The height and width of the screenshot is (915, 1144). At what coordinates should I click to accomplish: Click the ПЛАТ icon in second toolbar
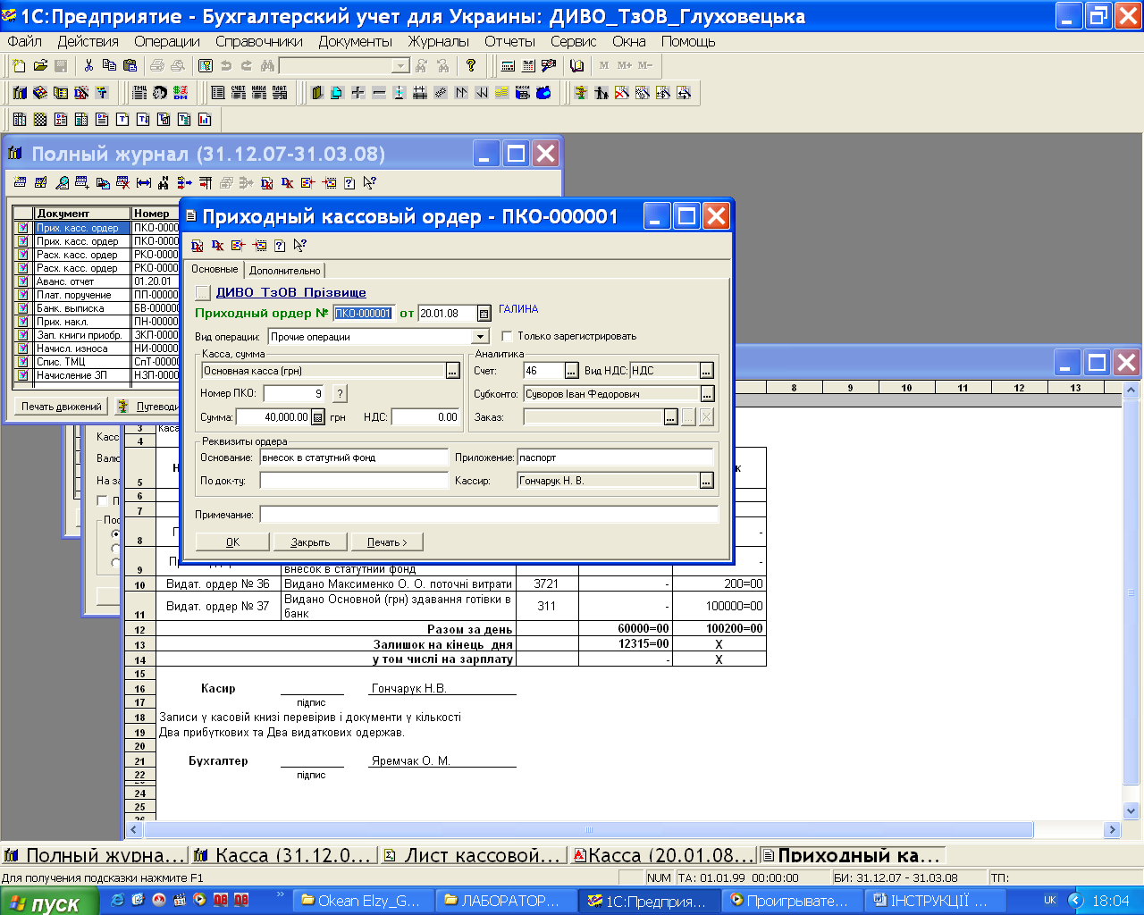click(279, 93)
